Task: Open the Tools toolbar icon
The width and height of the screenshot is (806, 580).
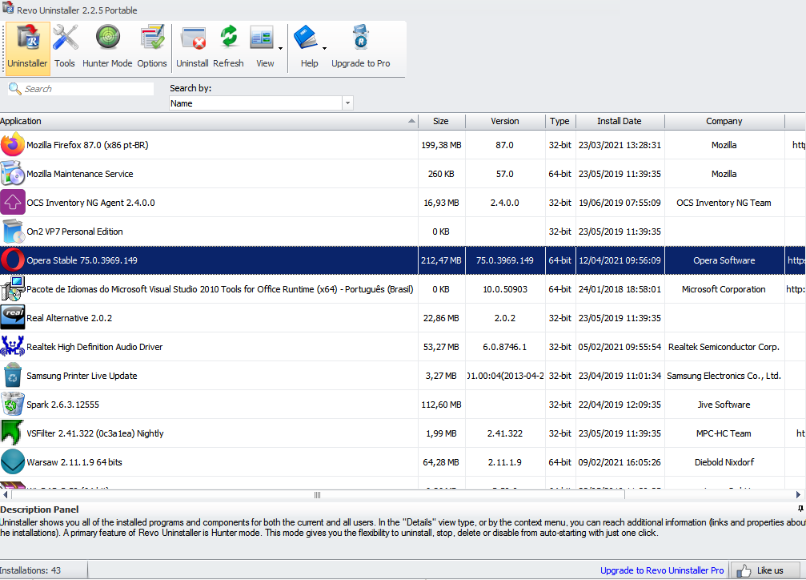Action: tap(65, 46)
